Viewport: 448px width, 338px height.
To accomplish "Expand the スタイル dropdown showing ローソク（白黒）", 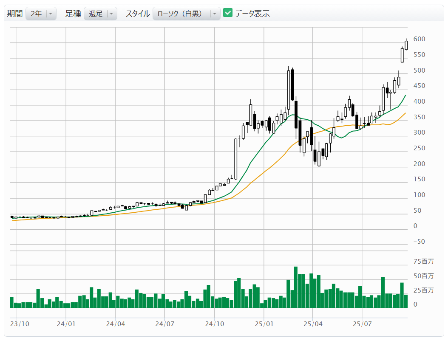I will coord(181,14).
